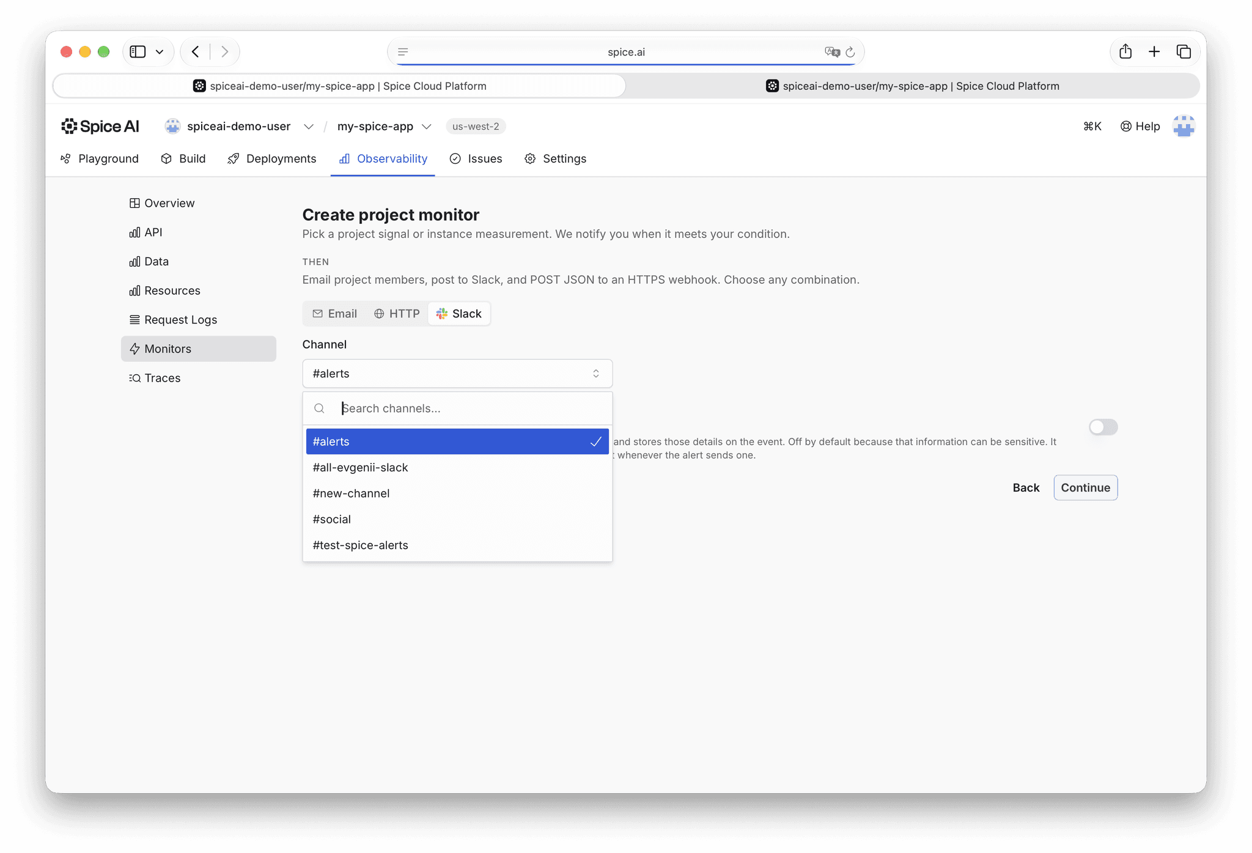This screenshot has width=1252, height=853.
Task: Open Traces in the sidebar
Action: click(199, 378)
